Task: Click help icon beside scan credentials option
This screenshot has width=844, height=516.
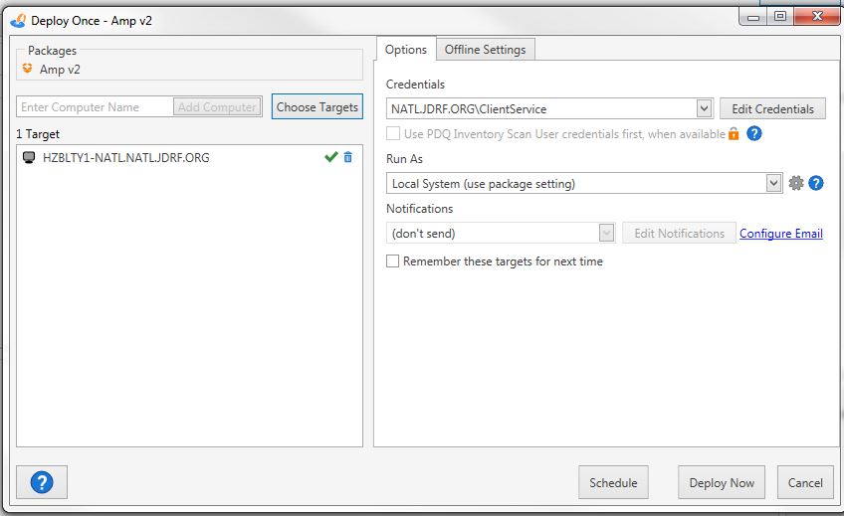Action: click(753, 133)
